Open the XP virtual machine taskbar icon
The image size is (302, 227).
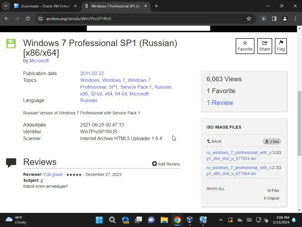pos(203,220)
